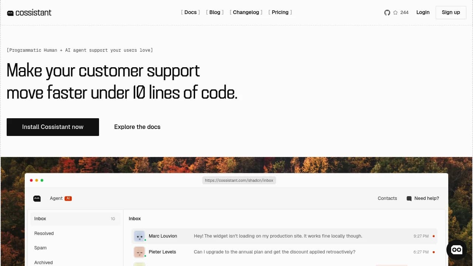473x266 pixels.
Task: Select the Spam sidebar item
Action: 75,248
